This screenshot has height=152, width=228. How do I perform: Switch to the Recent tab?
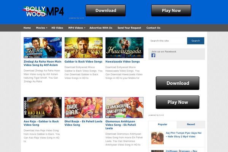[191, 125]
